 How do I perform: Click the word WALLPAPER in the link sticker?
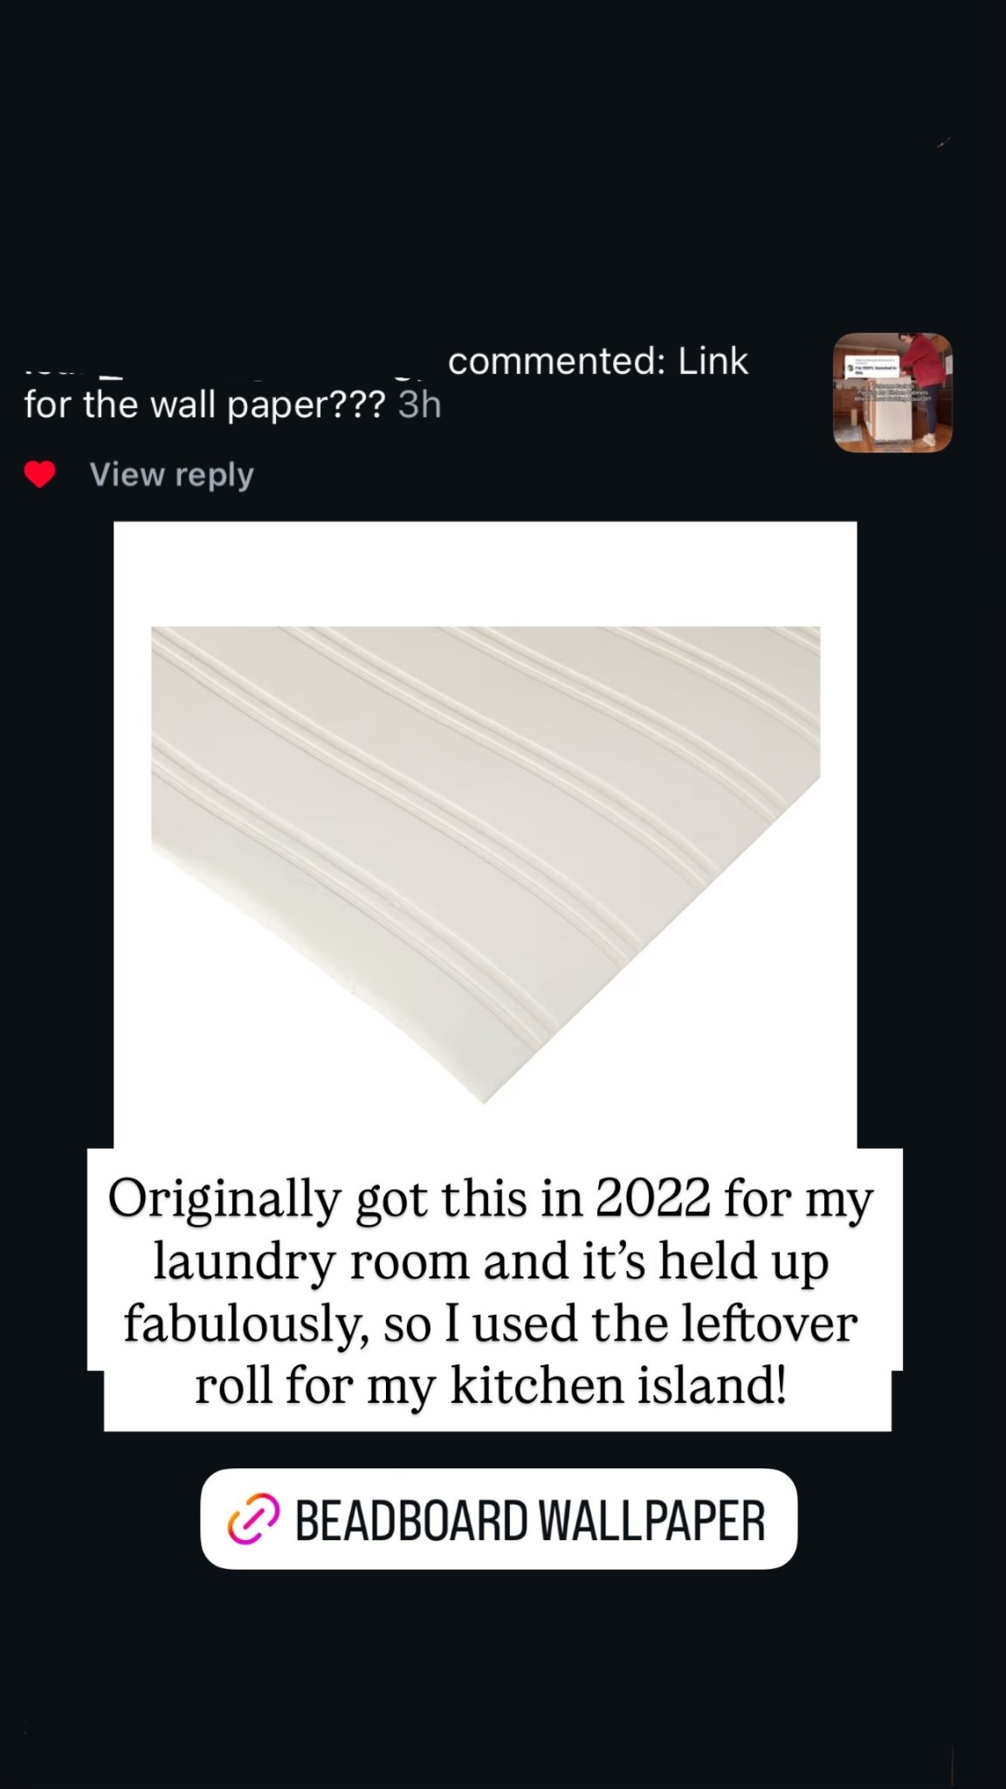click(x=651, y=1520)
